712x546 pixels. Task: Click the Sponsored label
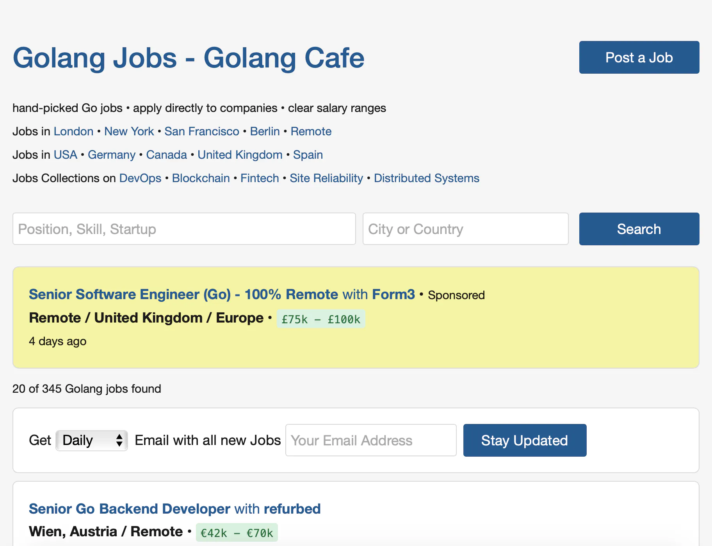click(x=456, y=295)
